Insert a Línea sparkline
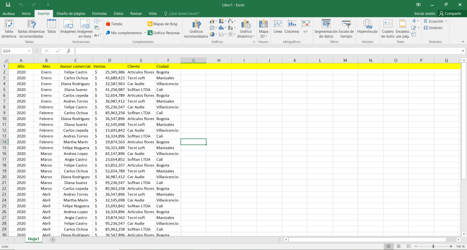Viewport: 467px width, 250px height. coord(278,27)
